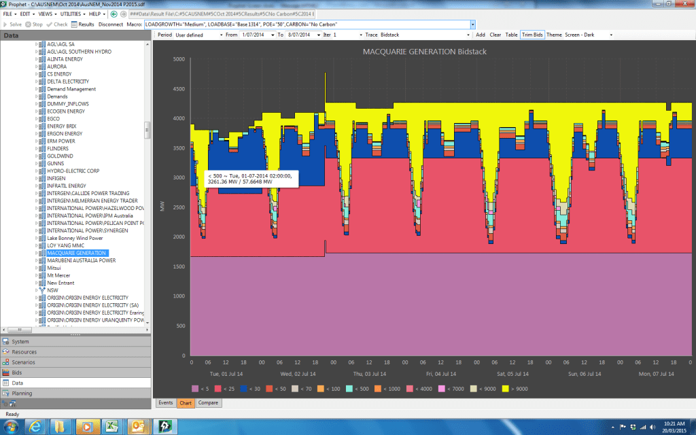Click Disconnect on the toolbar
Viewport: 696px width, 435px height.
111,24
